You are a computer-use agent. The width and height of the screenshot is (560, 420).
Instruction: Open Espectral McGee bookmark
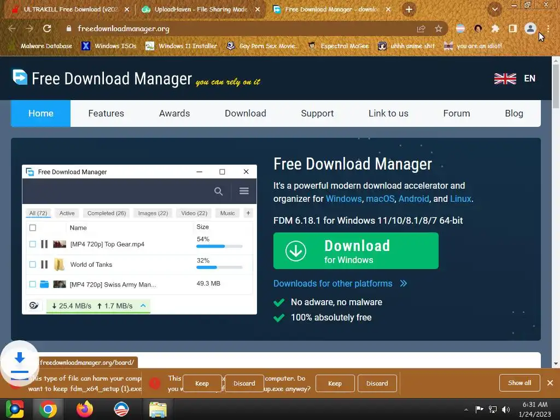coord(338,46)
